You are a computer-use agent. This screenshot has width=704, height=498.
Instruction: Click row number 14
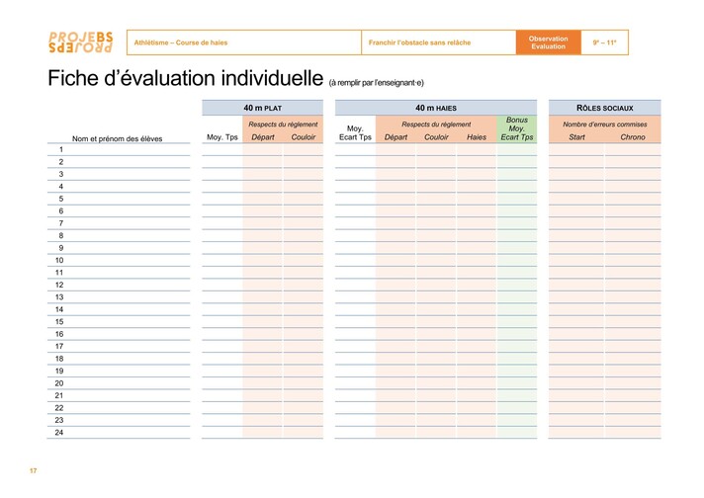coord(59,309)
